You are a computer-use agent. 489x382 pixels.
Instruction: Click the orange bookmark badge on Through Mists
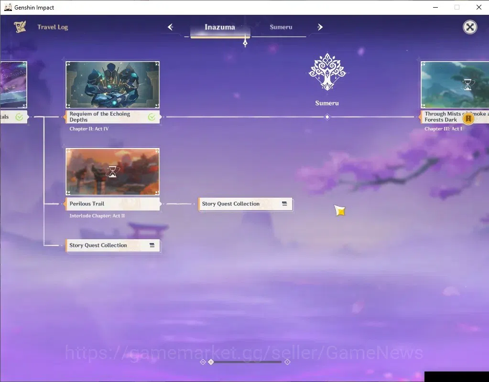(x=468, y=118)
